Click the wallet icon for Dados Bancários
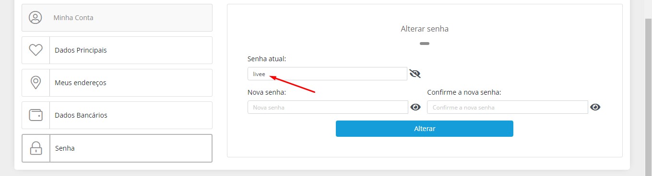The height and width of the screenshot is (176, 652). [x=36, y=115]
